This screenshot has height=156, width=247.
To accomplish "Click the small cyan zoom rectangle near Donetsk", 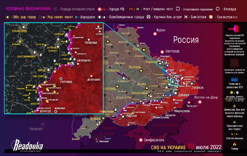I will point(176,80).
